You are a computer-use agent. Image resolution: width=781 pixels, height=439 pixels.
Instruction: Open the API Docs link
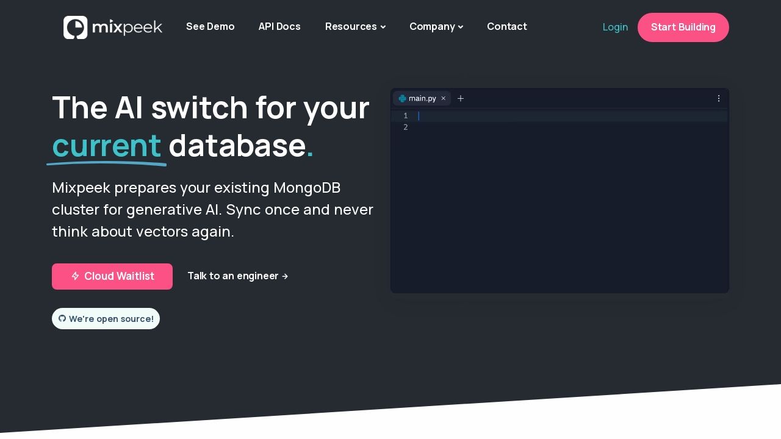[x=279, y=26]
